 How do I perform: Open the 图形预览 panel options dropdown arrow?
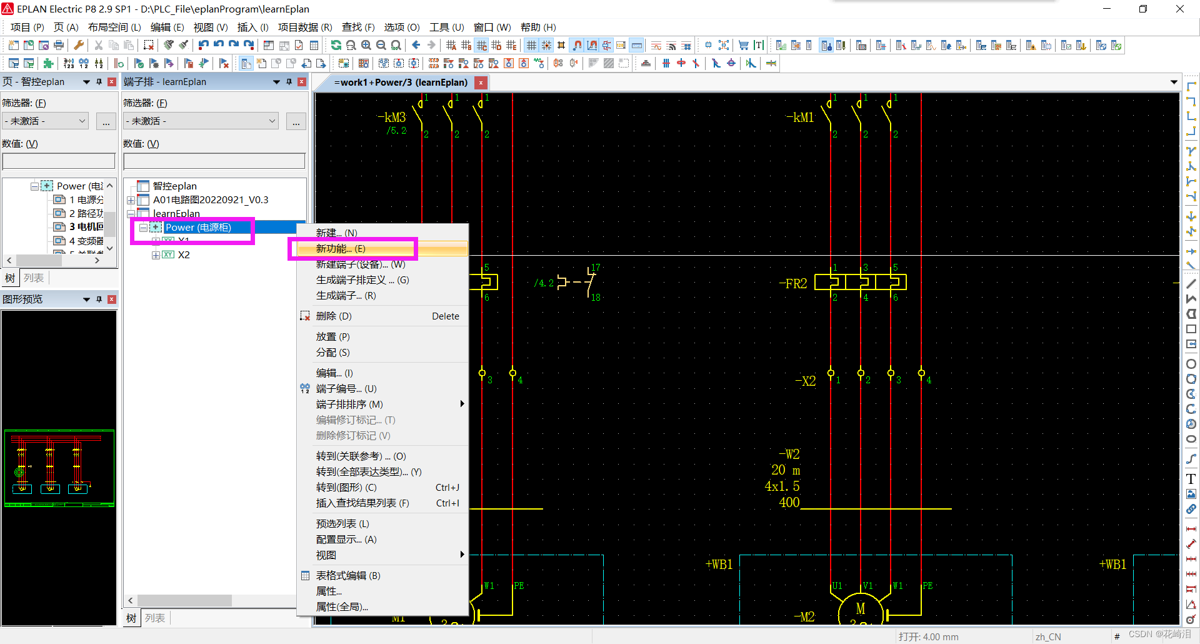click(x=86, y=299)
